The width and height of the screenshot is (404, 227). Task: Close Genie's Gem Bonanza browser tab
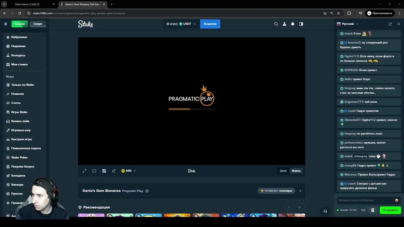(x=104, y=4)
